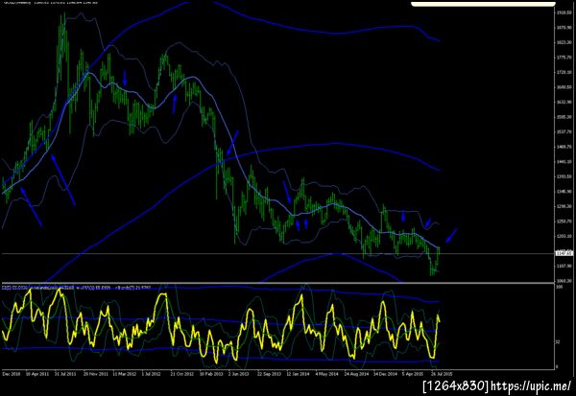This screenshot has width=576, height=396.
Task: Click the 1203.10 price scale label
Action: [x=564, y=236]
